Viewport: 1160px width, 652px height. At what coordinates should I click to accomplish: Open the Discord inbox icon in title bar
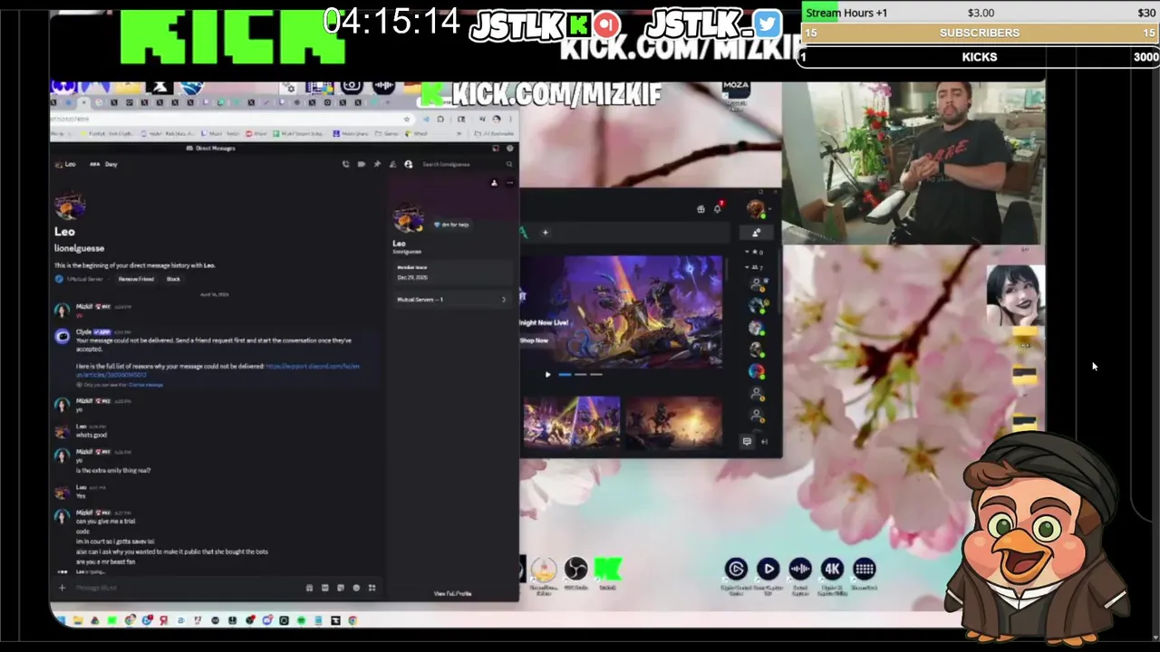pyautogui.click(x=496, y=148)
